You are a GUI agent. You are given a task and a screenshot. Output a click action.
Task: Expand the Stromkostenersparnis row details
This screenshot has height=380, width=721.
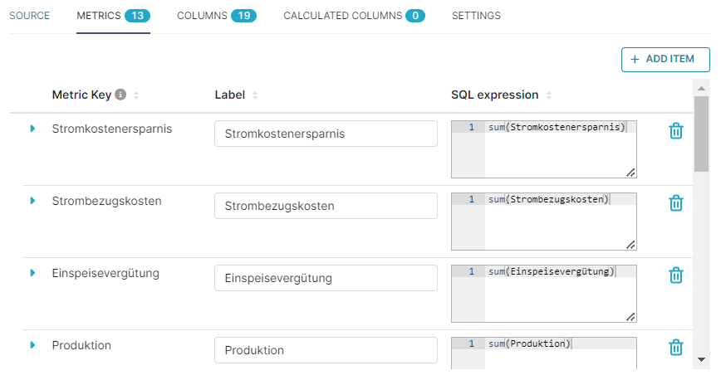tap(32, 129)
